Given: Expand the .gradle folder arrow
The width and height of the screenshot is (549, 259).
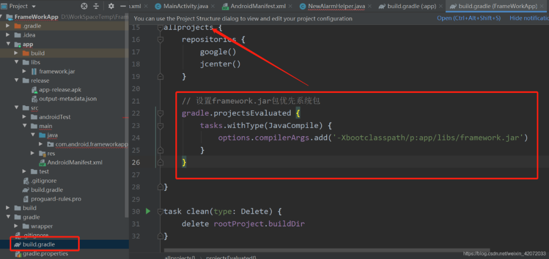Looking at the screenshot, I should click(x=8, y=26).
